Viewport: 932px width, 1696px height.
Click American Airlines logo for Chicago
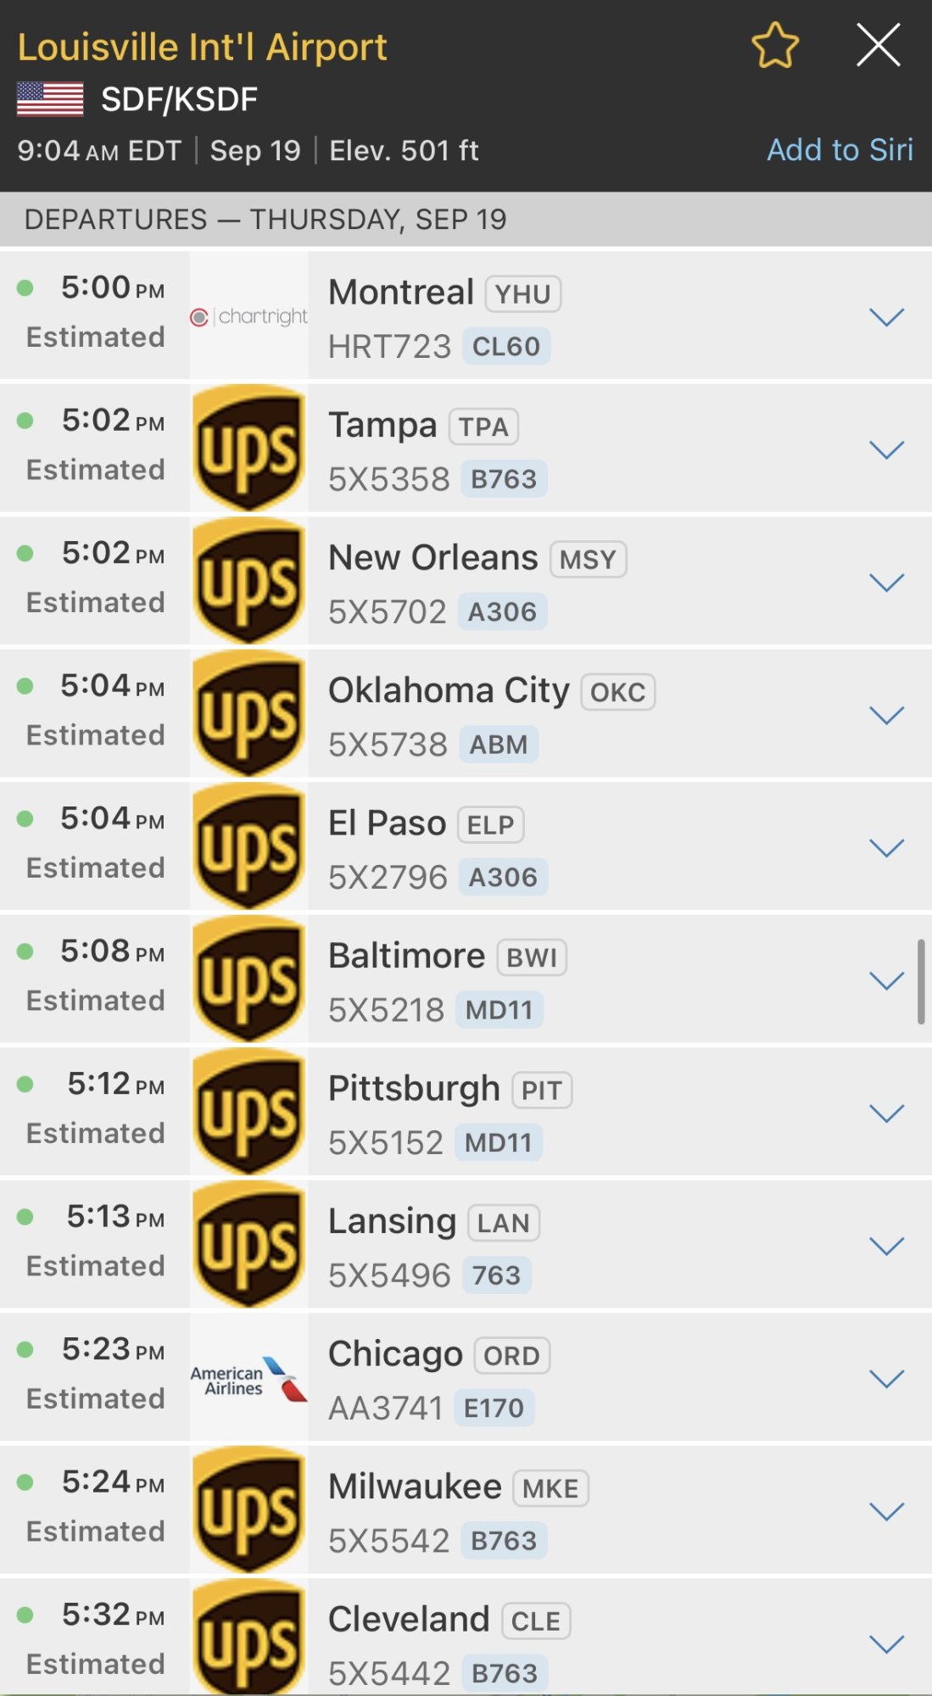(x=248, y=1377)
